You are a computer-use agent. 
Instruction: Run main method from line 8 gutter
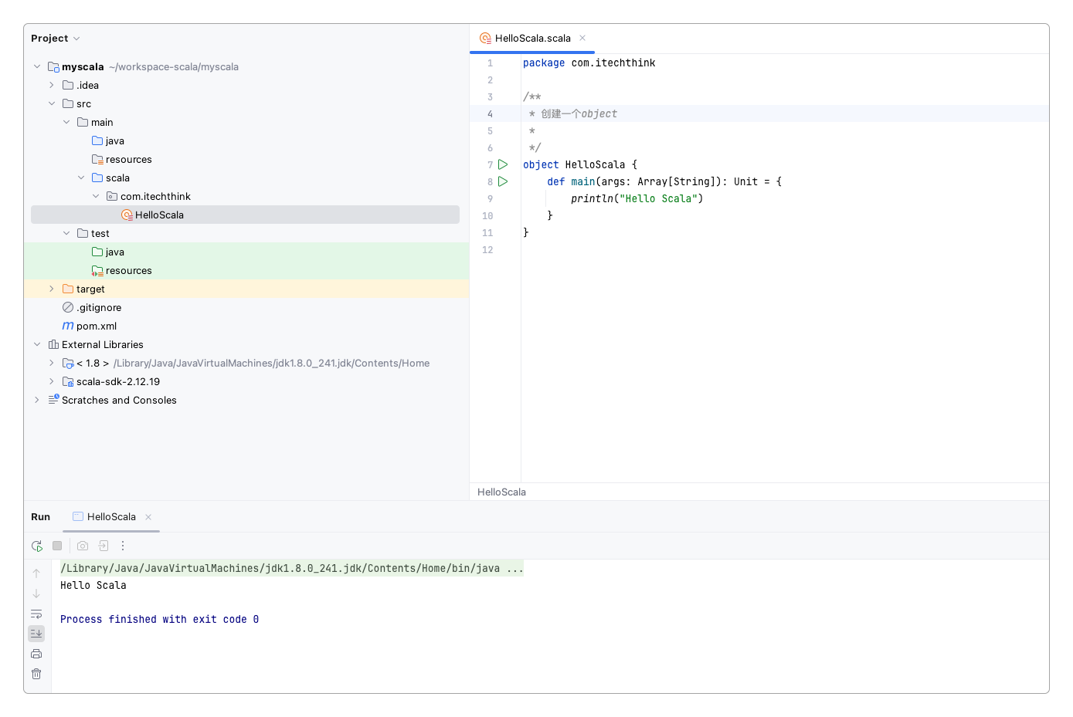pyautogui.click(x=503, y=181)
